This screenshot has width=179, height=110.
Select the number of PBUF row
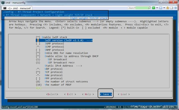pos(54,85)
